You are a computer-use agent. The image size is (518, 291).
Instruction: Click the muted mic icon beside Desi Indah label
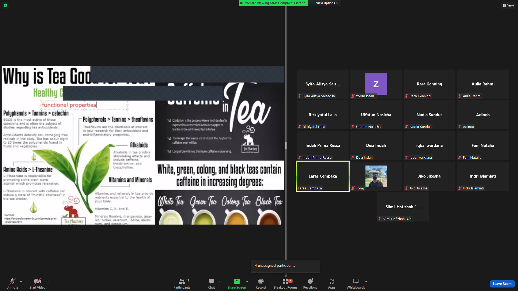click(353, 157)
